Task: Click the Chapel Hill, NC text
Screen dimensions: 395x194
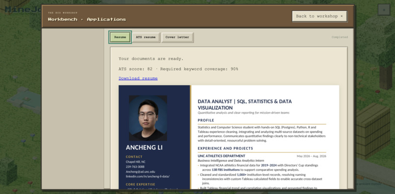Action: tap(136, 162)
